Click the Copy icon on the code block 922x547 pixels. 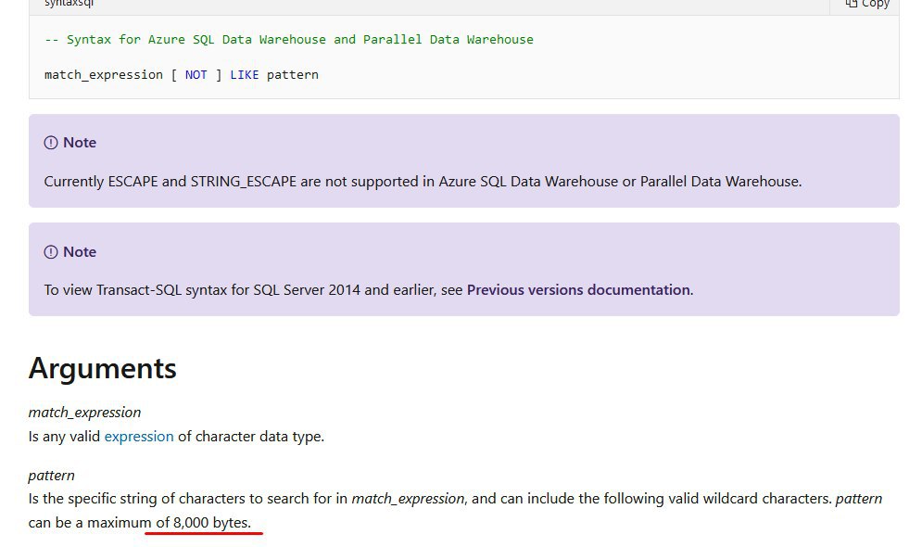[851, 4]
